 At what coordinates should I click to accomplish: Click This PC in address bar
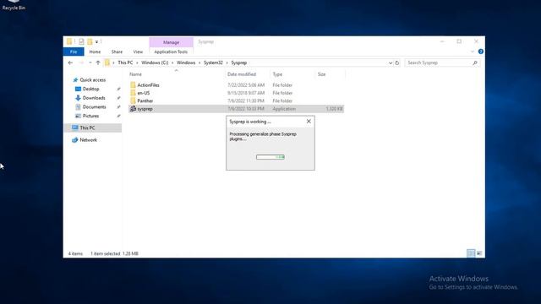[x=125, y=62]
